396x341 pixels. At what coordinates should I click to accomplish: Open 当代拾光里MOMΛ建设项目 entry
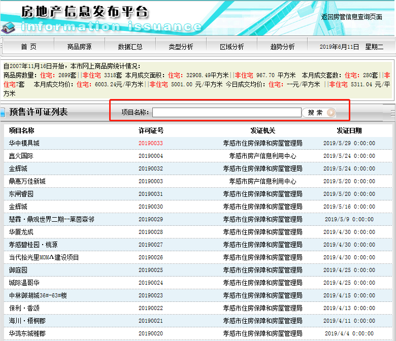click(x=44, y=258)
